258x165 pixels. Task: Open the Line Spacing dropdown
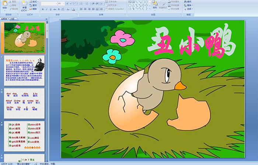[x=102, y=3]
